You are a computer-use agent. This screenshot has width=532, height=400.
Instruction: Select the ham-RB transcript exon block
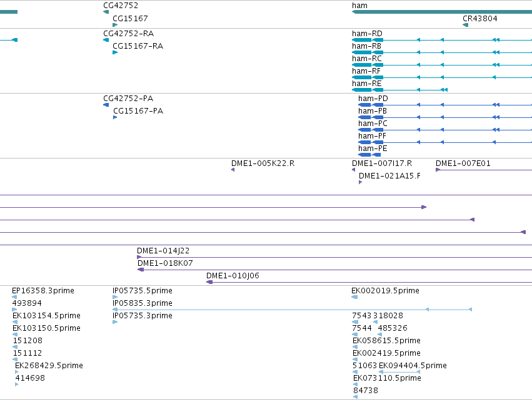(x=368, y=52)
